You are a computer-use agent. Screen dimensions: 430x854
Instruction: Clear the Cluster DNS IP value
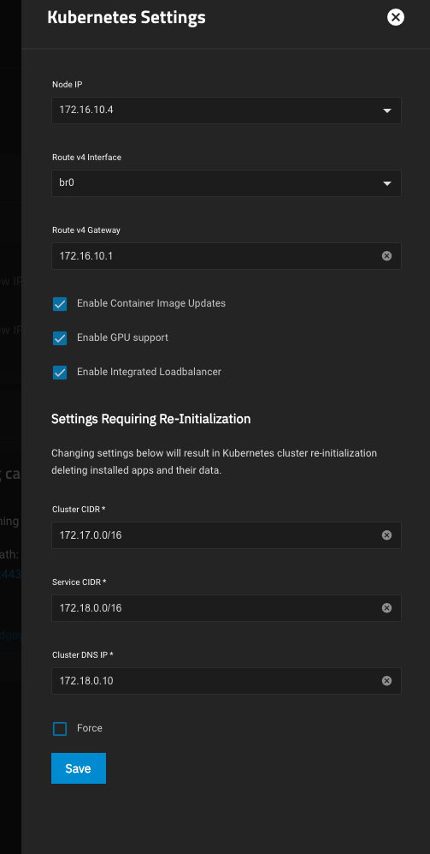[x=386, y=681]
